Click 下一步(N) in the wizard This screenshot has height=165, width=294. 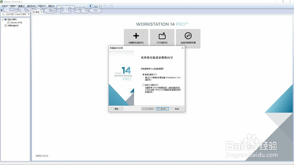click(x=162, y=109)
